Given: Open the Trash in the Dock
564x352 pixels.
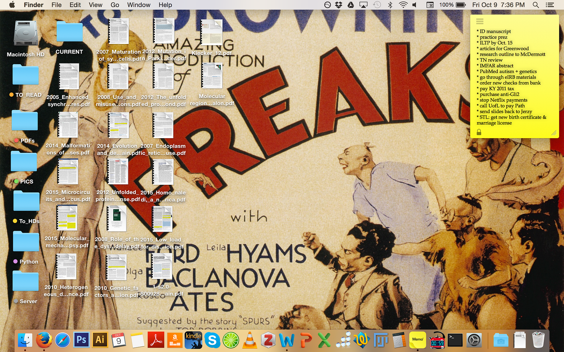Looking at the screenshot, I should click(538, 340).
